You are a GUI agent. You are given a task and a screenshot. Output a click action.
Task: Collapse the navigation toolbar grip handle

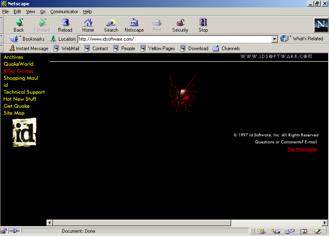pyautogui.click(x=2, y=25)
